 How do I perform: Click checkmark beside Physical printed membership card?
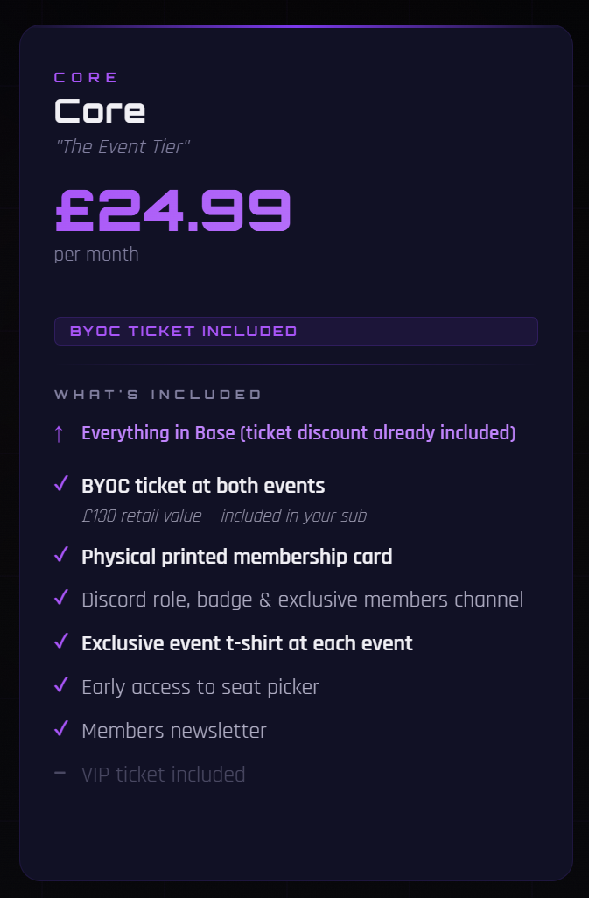pyautogui.click(x=61, y=554)
